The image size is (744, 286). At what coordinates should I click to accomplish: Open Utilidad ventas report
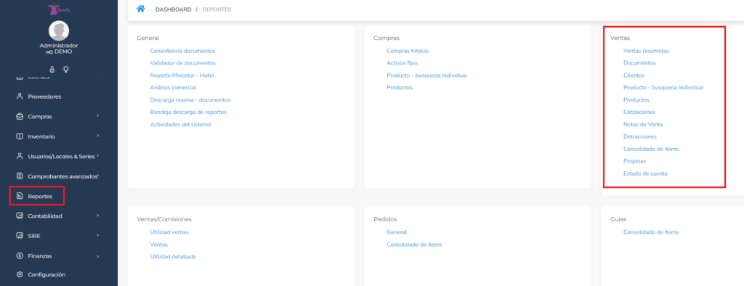169,232
